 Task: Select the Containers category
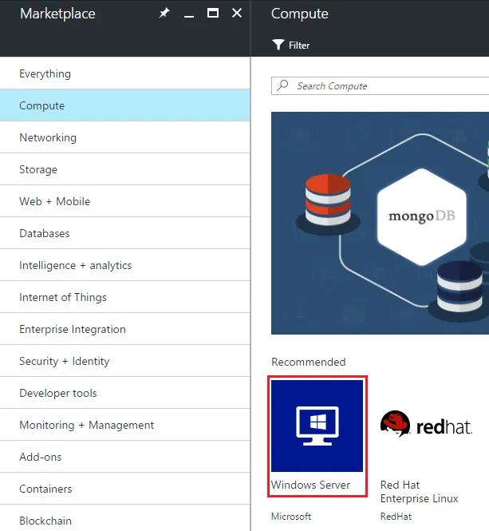[x=125, y=489]
